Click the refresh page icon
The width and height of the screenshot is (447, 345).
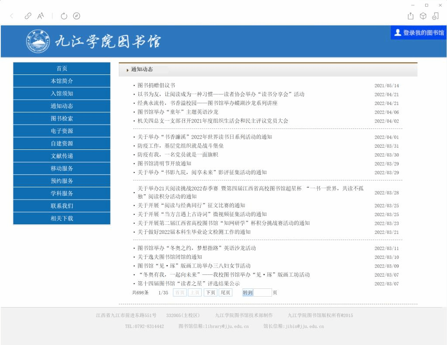tap(64, 16)
